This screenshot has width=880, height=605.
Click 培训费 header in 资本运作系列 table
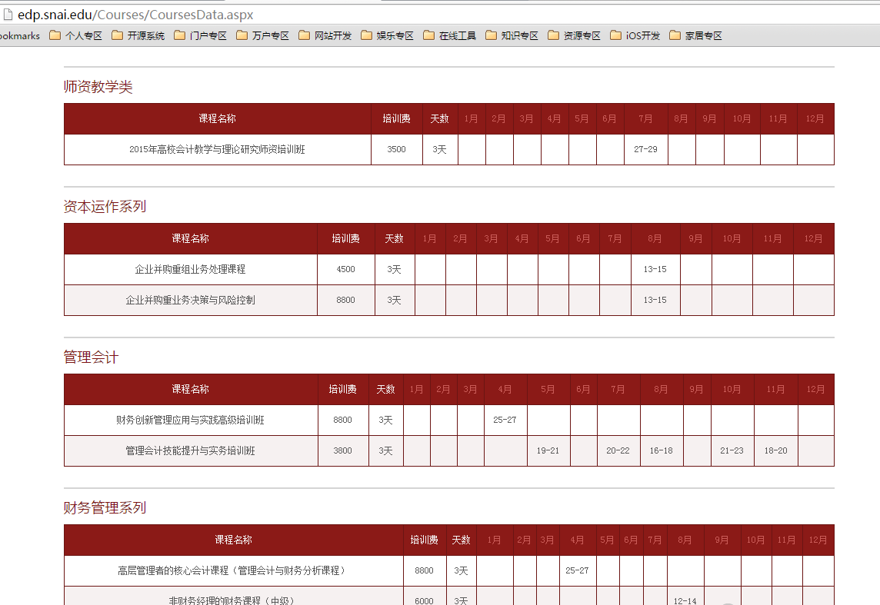(x=345, y=239)
